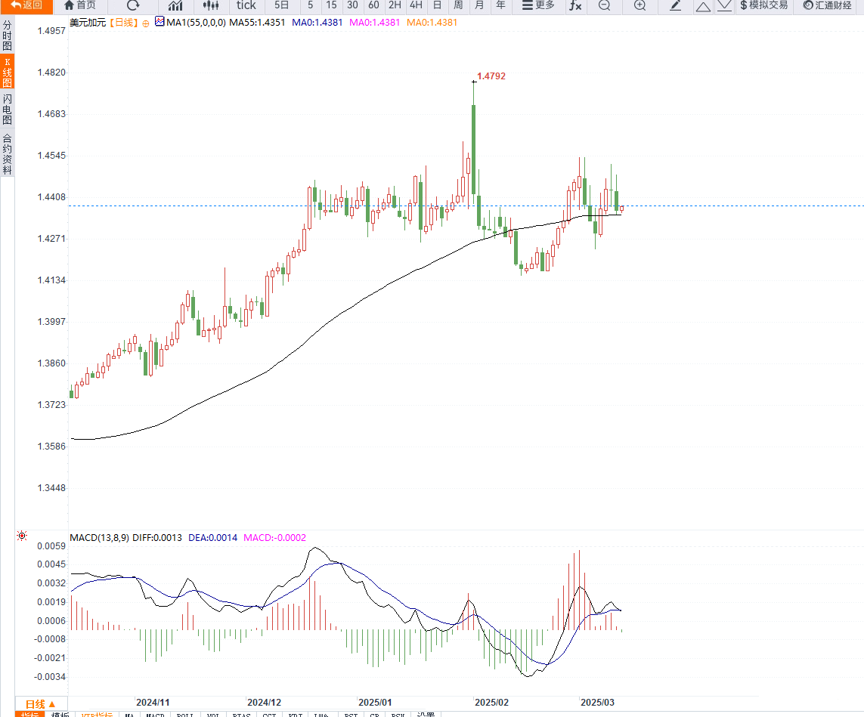864x717 pixels.
Task: Switch to 分时图 side tab
Action: coord(7,36)
